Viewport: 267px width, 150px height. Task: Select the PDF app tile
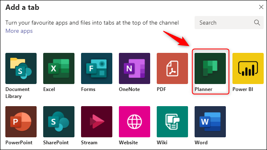tap(172, 68)
